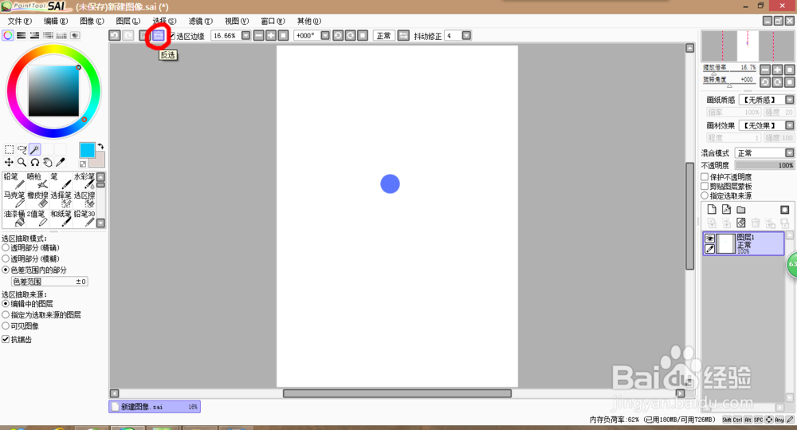Click brush list scroll up arrow
The height and width of the screenshot is (430, 797).
(x=100, y=176)
